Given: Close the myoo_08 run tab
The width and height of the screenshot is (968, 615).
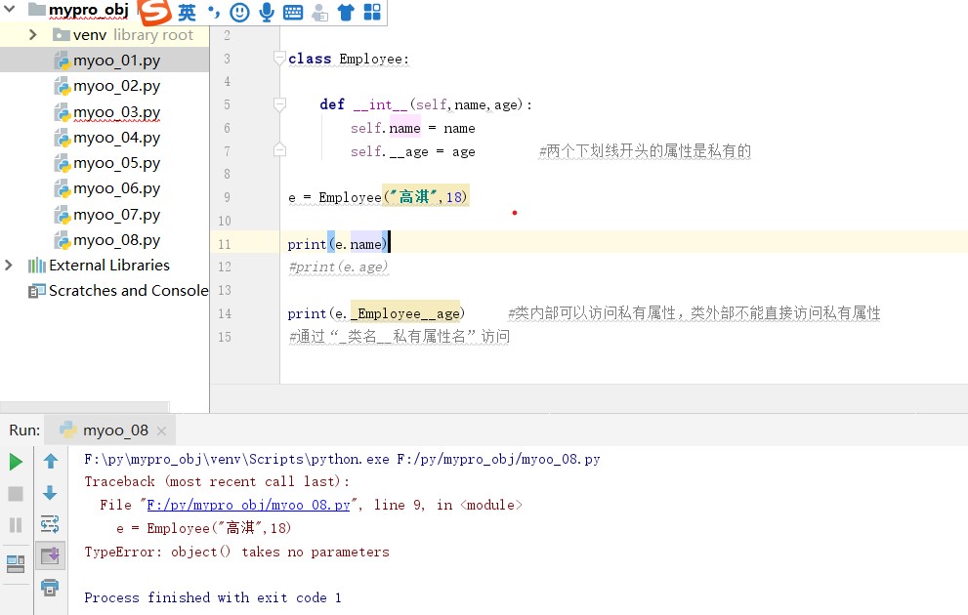Looking at the screenshot, I should (x=161, y=431).
